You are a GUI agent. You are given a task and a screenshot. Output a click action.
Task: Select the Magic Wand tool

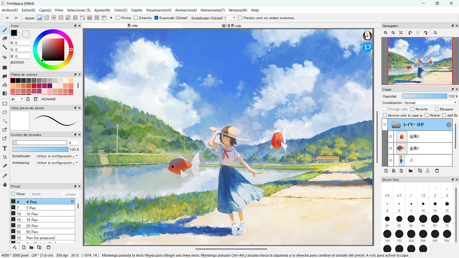[x=5, y=121]
